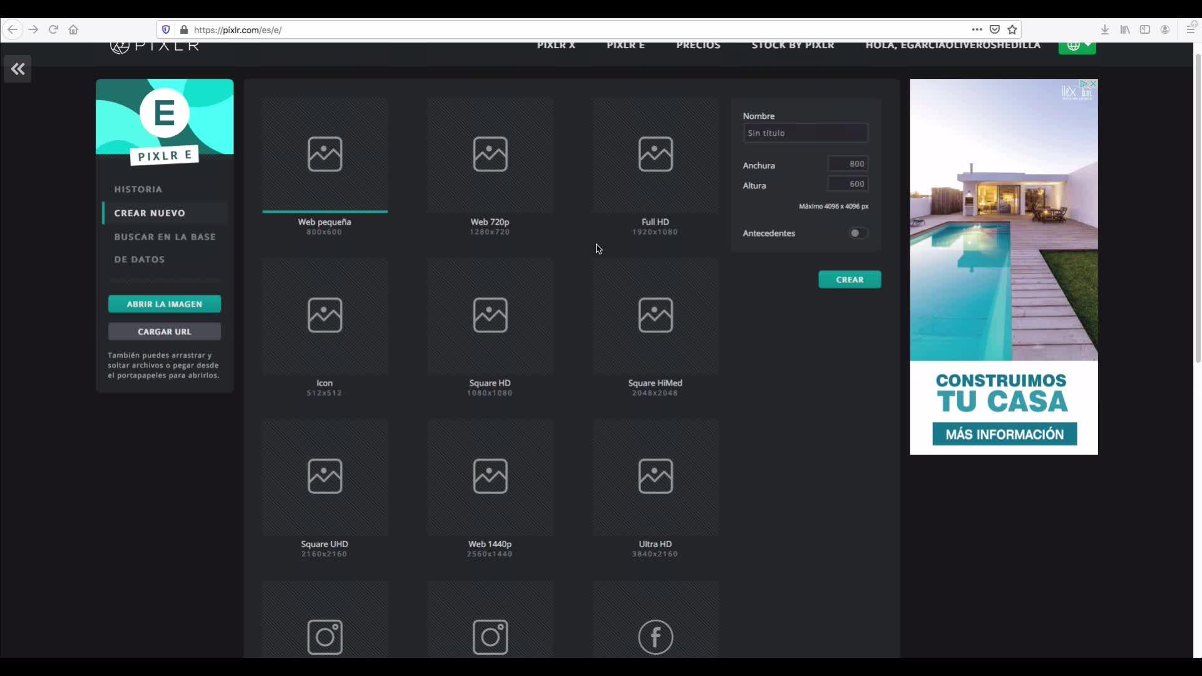Select the Web pequeña 800x600 preset
This screenshot has width=1202, height=676.
tap(324, 155)
